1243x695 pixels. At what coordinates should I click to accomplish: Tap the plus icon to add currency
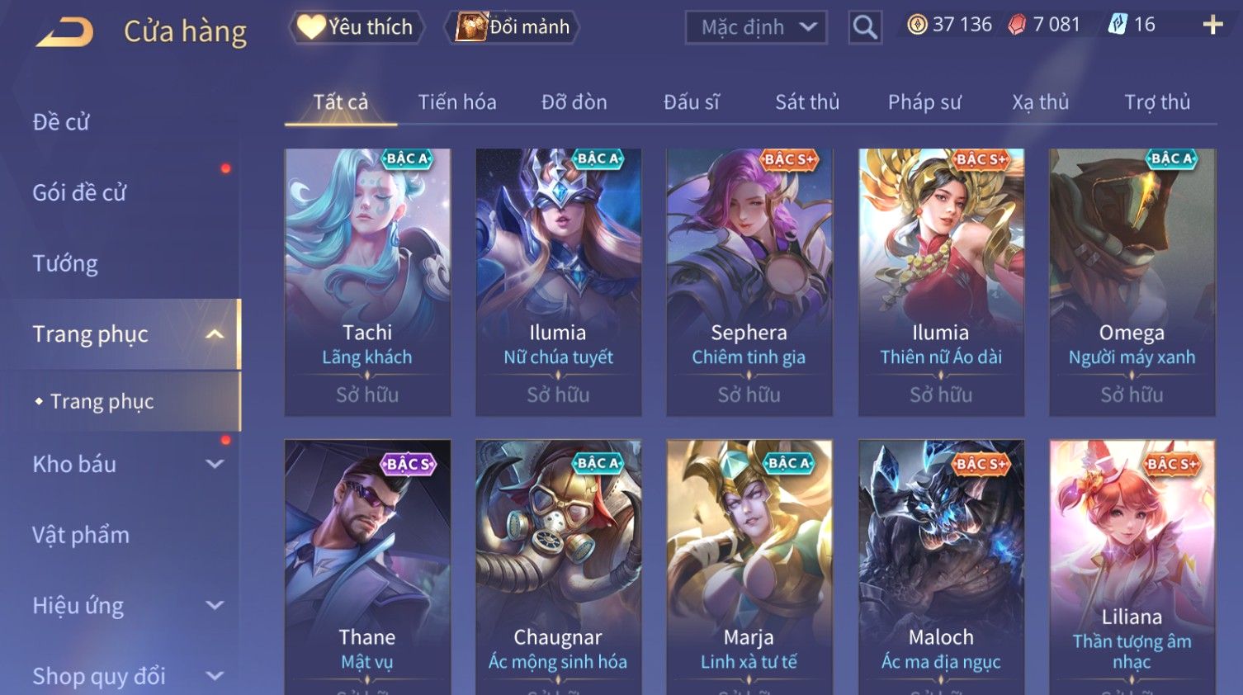click(x=1212, y=26)
